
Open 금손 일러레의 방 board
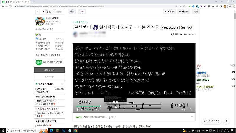click(46, 104)
